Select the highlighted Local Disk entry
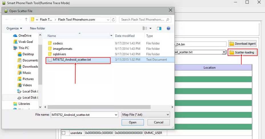Image resolution: width=265 pixels, height=139 pixels. point(30,97)
